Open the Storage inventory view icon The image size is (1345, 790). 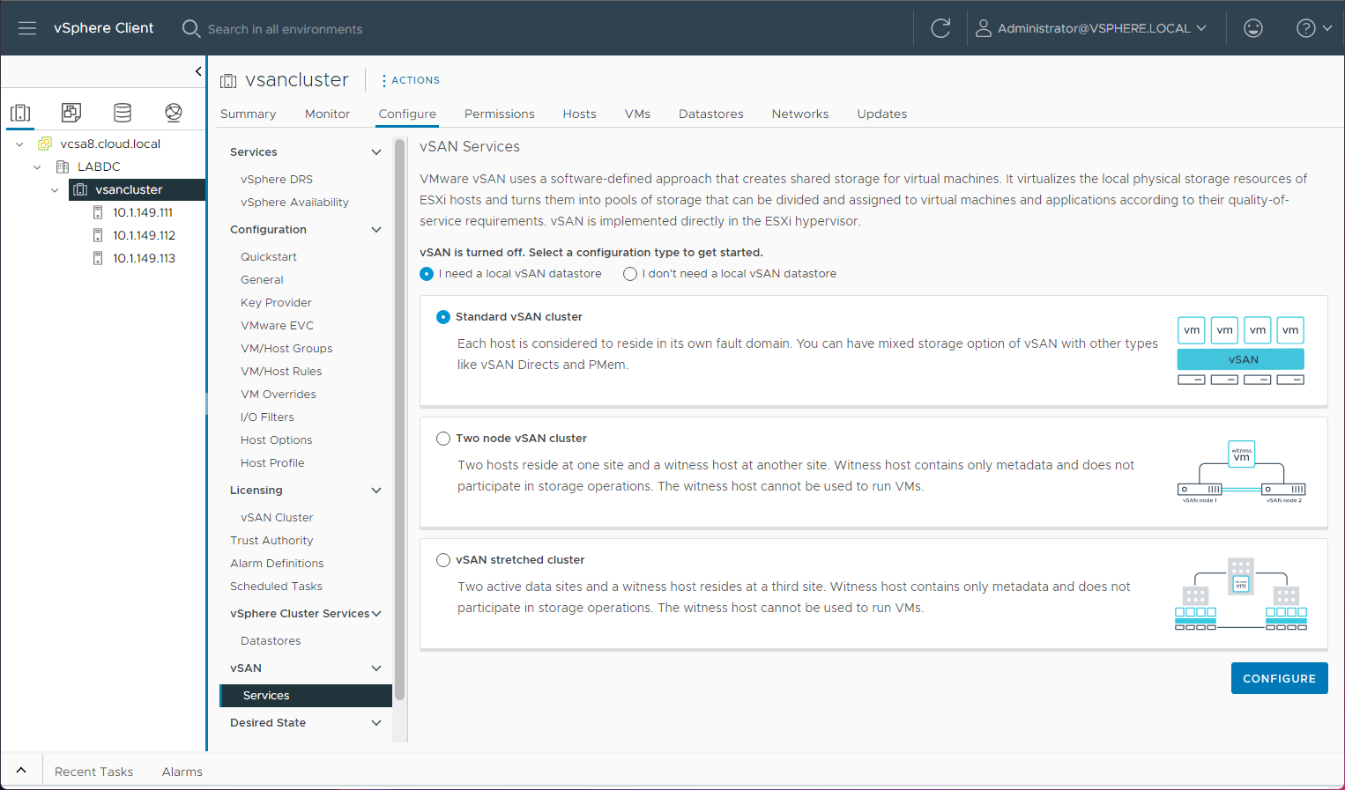[122, 112]
